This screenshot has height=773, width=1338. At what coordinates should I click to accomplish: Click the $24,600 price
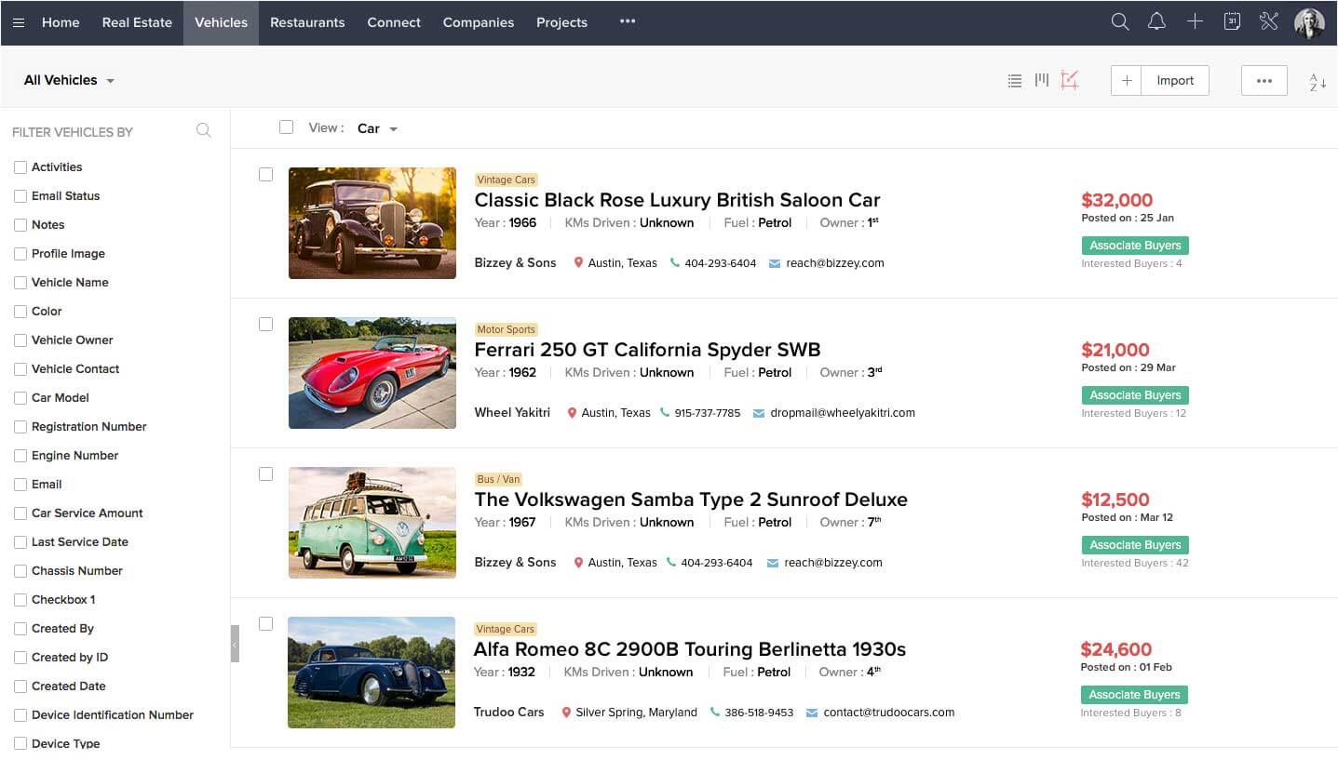1115,649
